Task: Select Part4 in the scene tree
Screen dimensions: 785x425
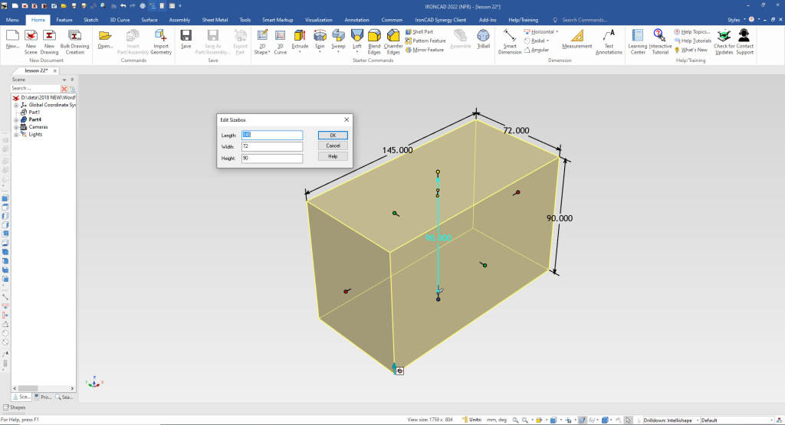Action: [34, 119]
